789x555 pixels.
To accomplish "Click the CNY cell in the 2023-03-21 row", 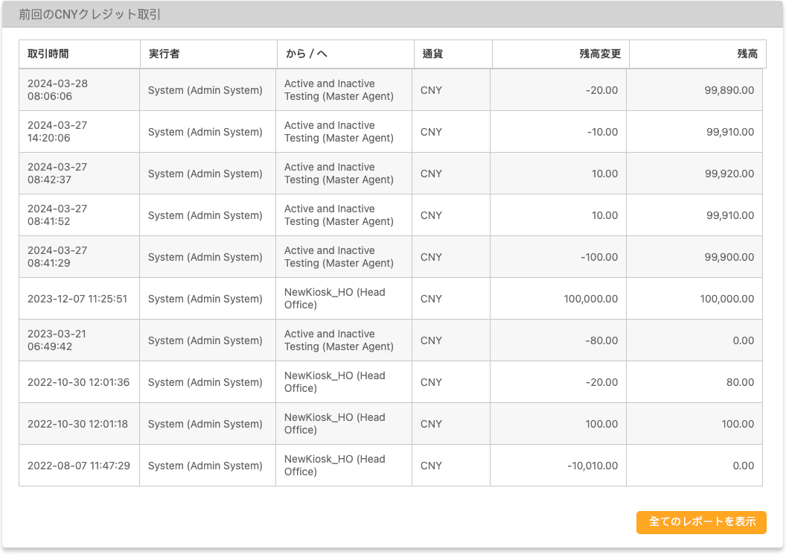I will [x=431, y=340].
